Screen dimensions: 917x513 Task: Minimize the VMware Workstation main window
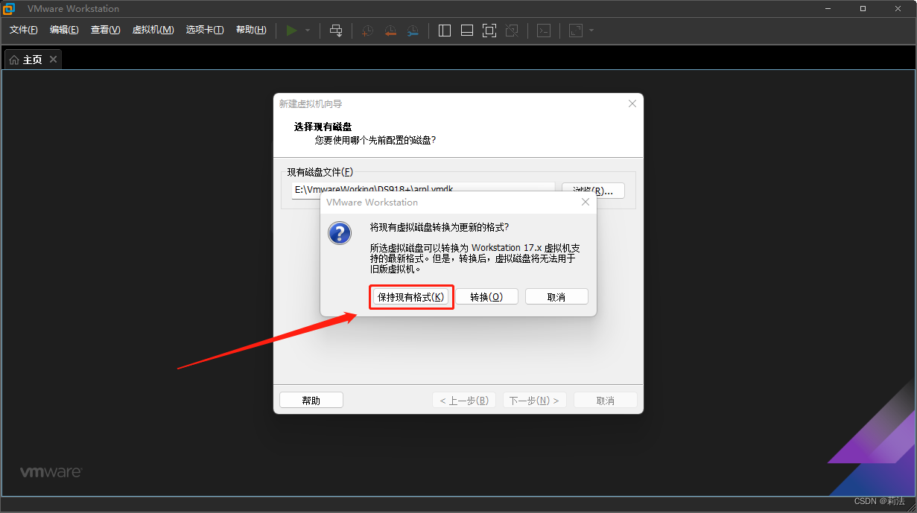click(829, 9)
